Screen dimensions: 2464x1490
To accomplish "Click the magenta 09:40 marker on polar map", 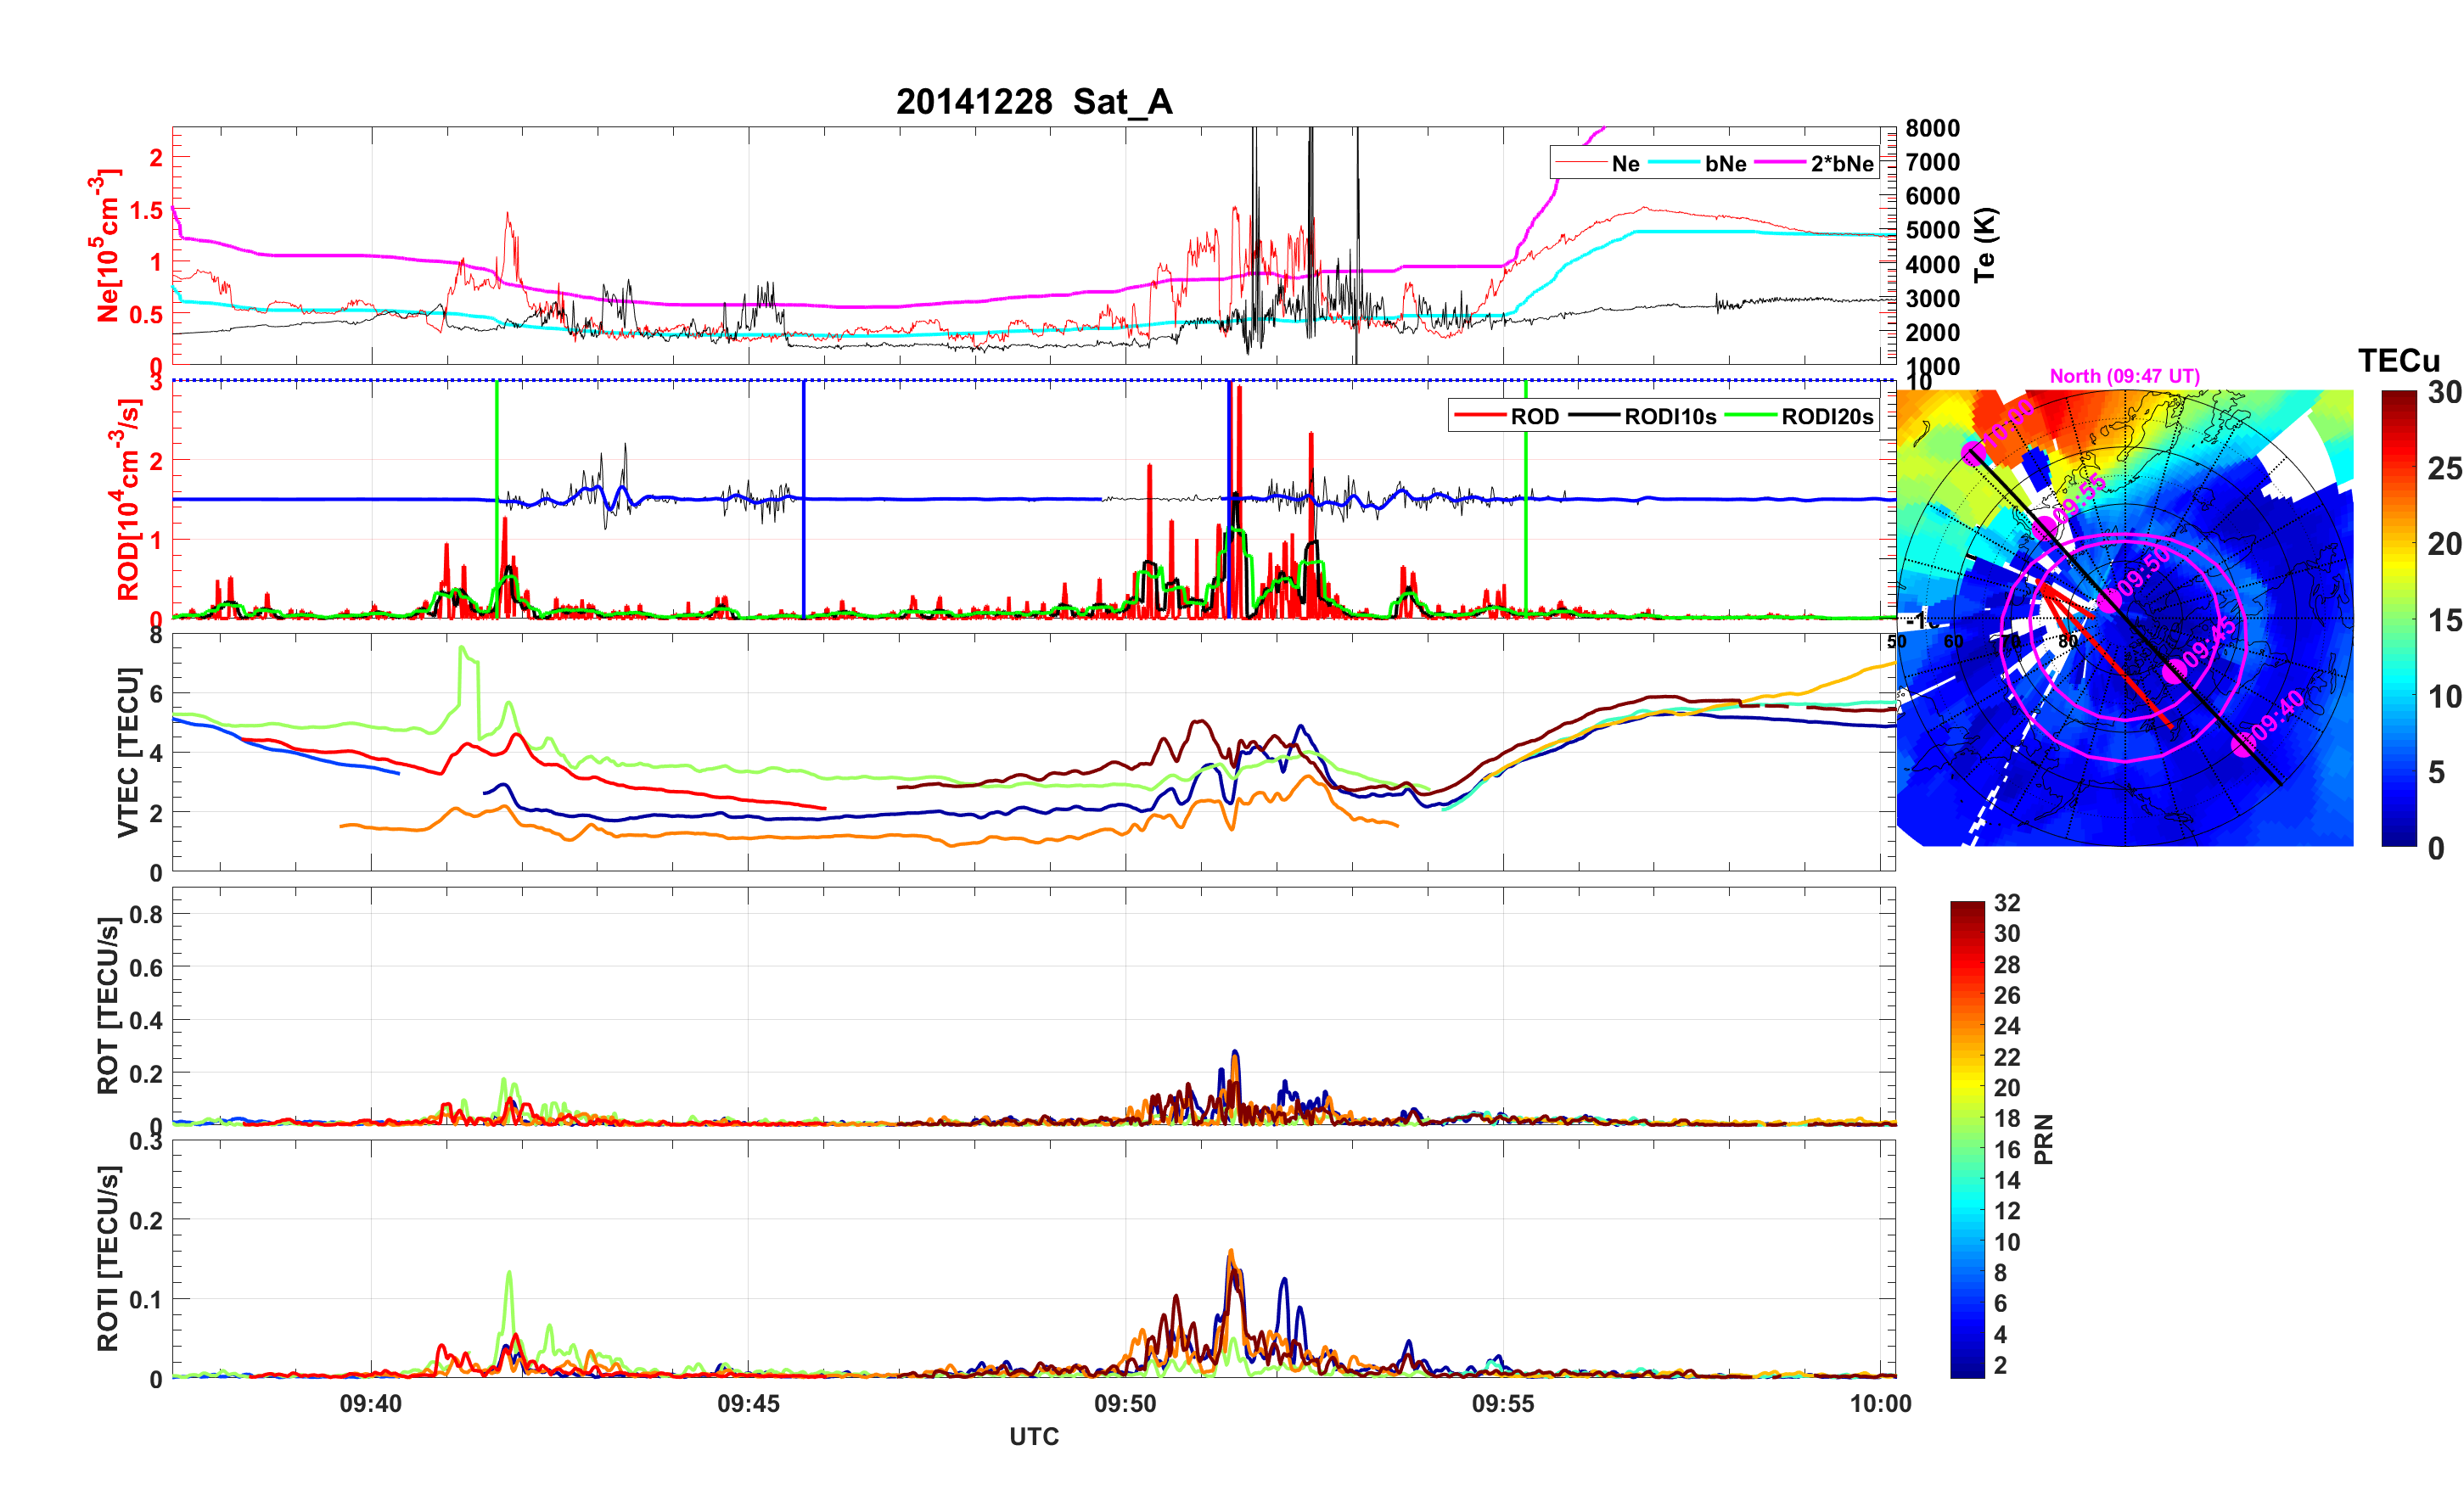I will [2244, 744].
